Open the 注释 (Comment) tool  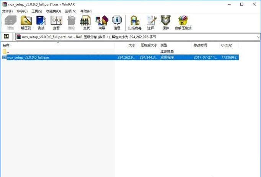(x=151, y=23)
